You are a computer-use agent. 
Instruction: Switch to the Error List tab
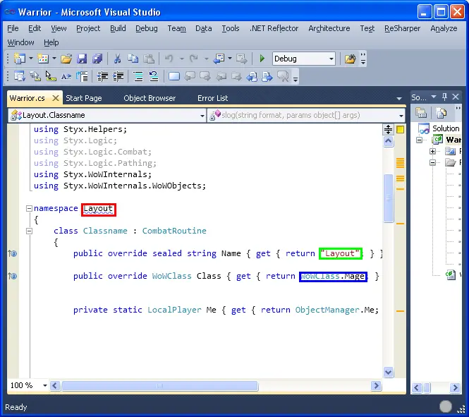coord(213,98)
